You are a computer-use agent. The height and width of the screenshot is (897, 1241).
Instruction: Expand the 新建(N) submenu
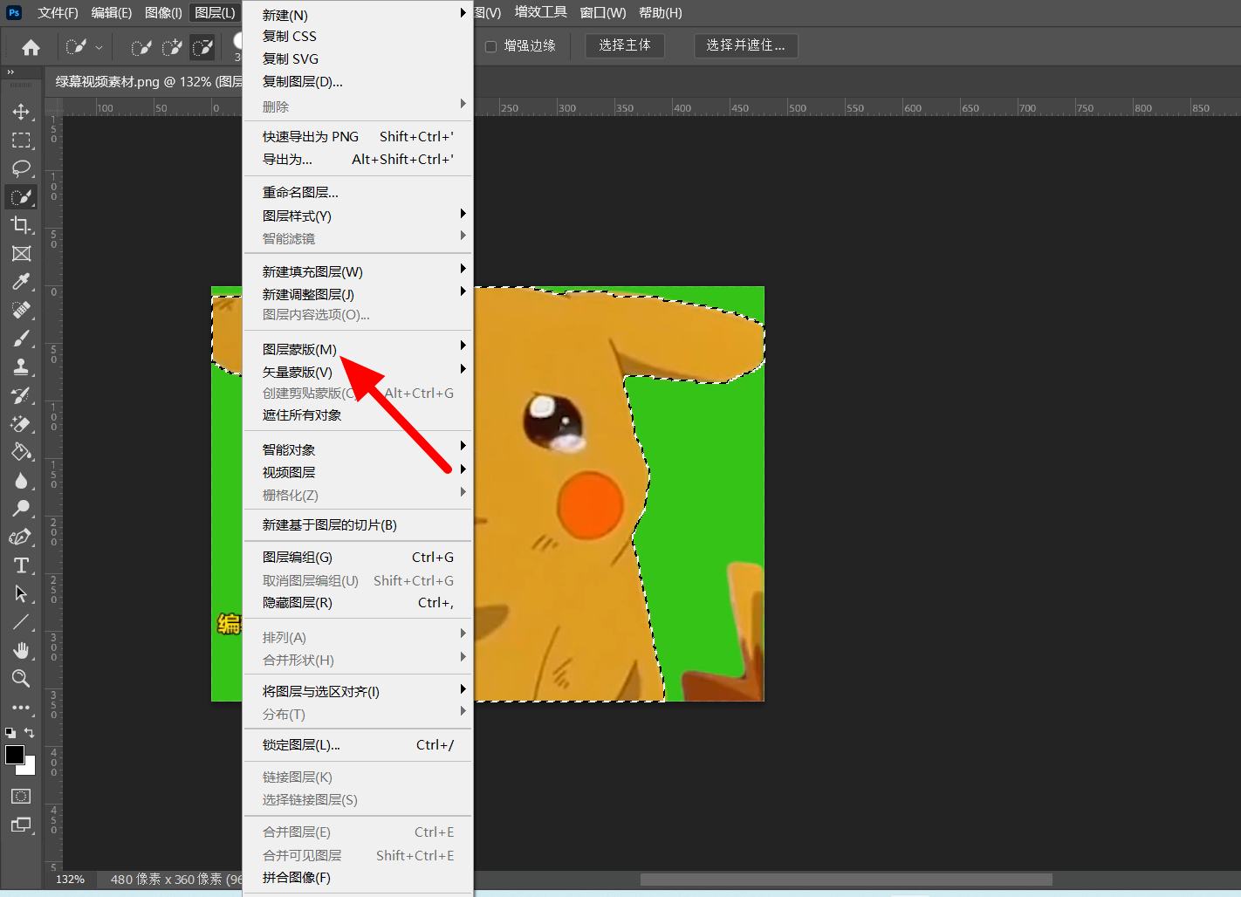point(358,15)
